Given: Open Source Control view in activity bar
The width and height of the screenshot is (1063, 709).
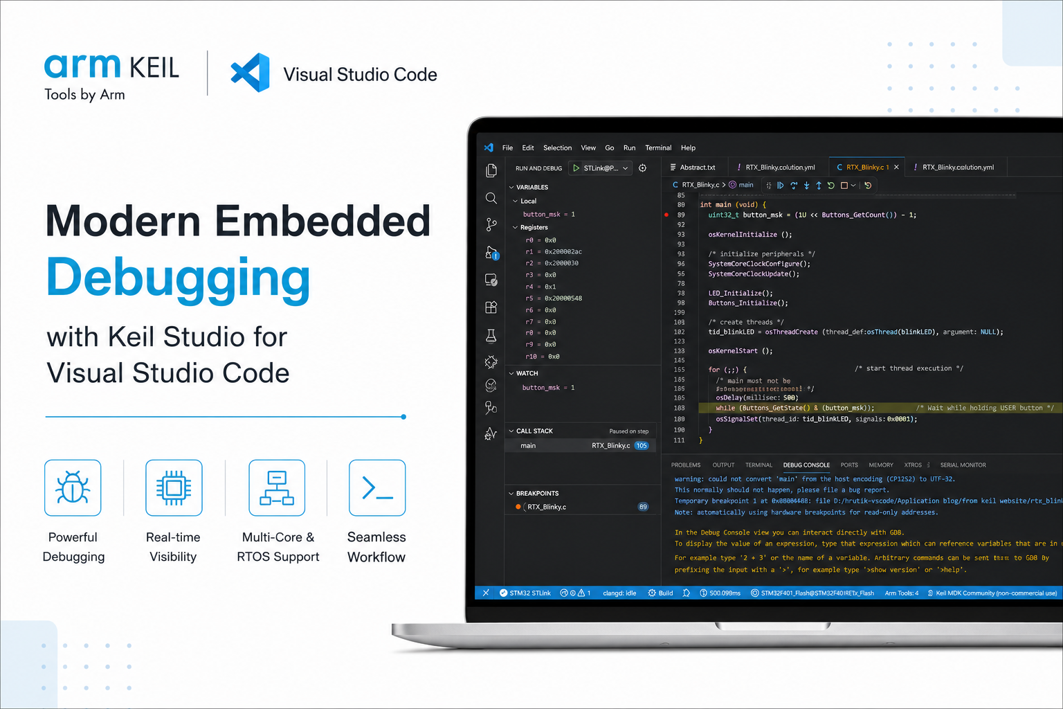Looking at the screenshot, I should coord(491,224).
